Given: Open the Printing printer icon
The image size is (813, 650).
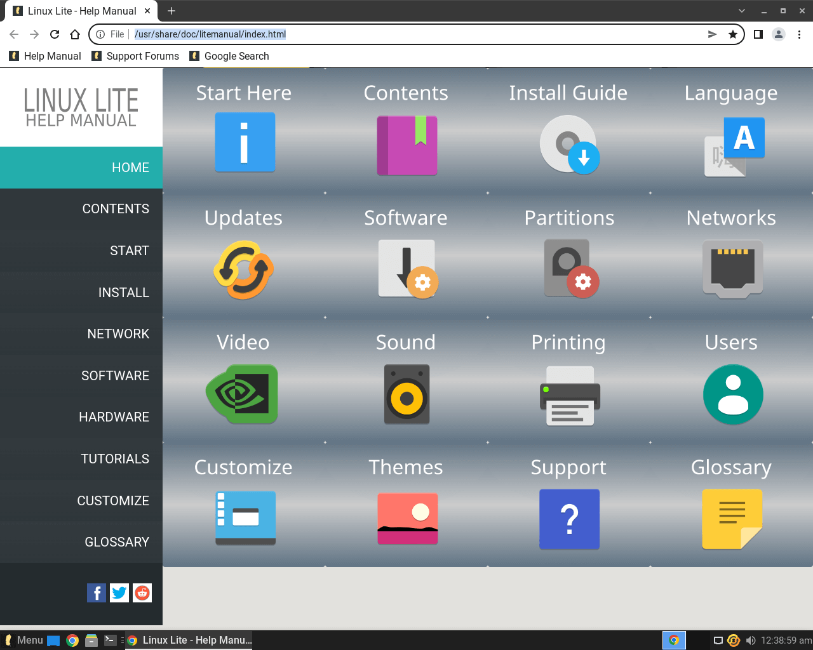Looking at the screenshot, I should point(569,394).
